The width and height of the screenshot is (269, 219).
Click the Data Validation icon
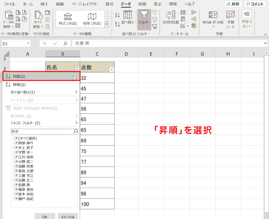(183, 26)
